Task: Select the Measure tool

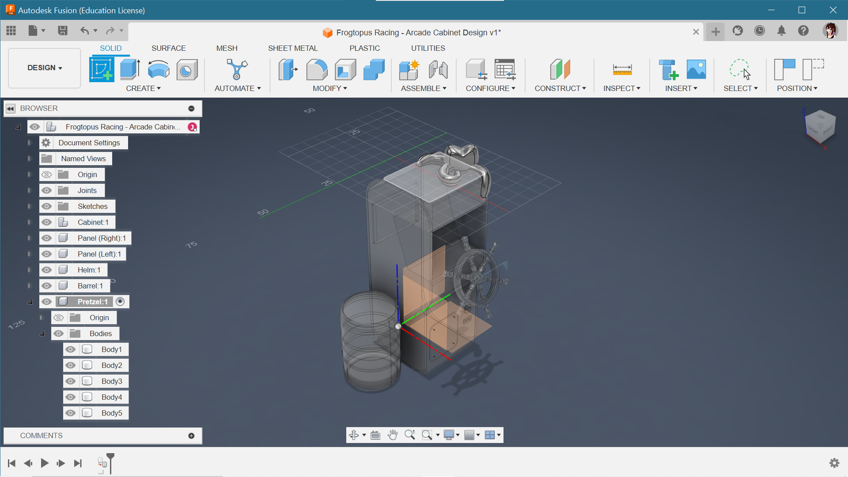Action: tap(622, 69)
